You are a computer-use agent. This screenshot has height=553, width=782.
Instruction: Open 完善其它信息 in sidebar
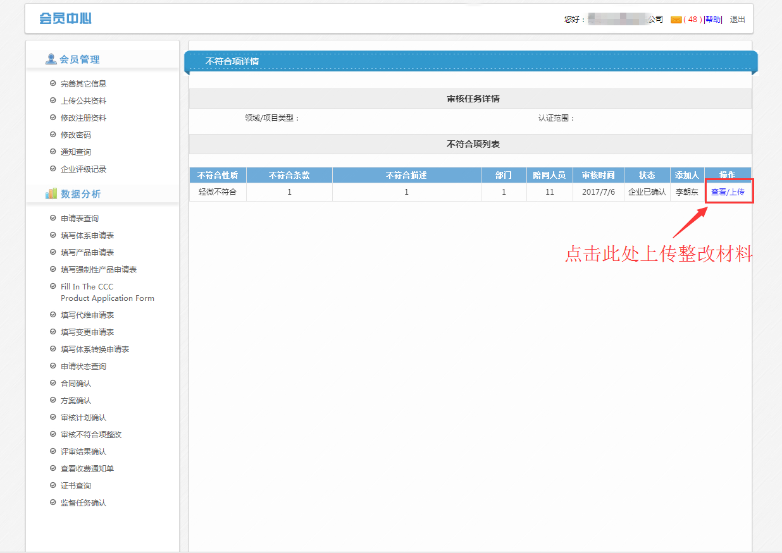click(83, 84)
